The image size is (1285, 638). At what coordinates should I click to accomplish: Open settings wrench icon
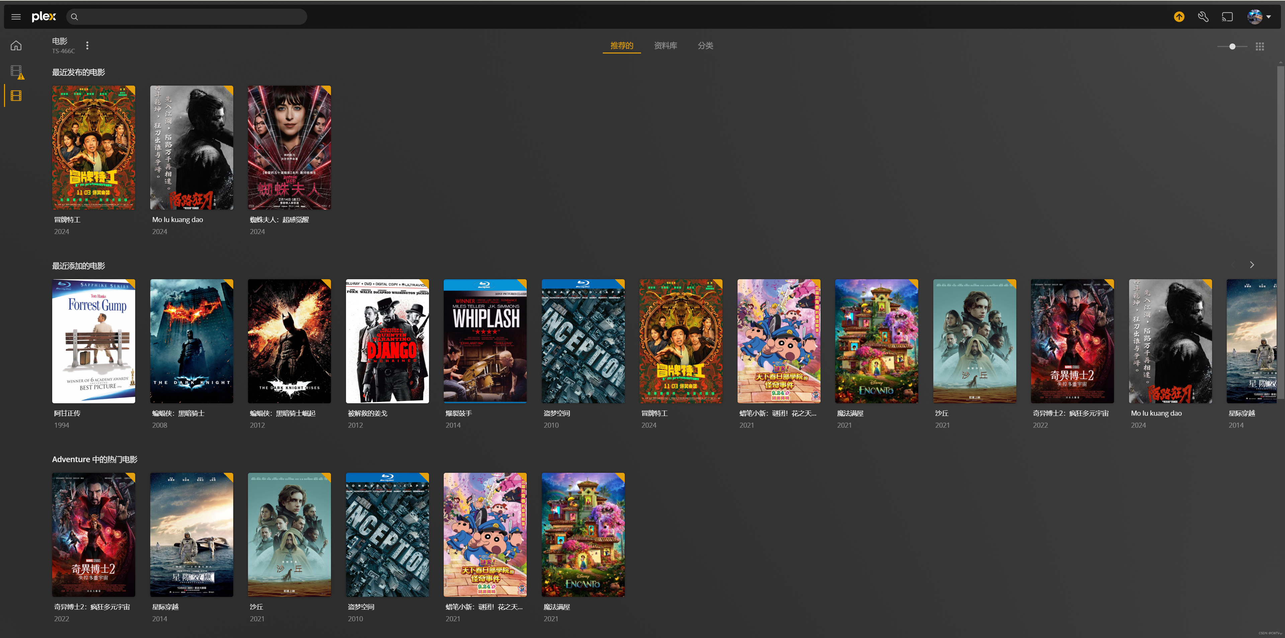click(x=1203, y=17)
